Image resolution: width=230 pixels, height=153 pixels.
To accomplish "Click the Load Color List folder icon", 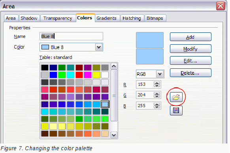I will (x=176, y=97).
